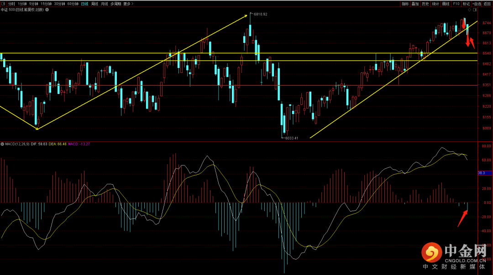Switch to 月线 monthly chart

pyautogui.click(x=105, y=4)
